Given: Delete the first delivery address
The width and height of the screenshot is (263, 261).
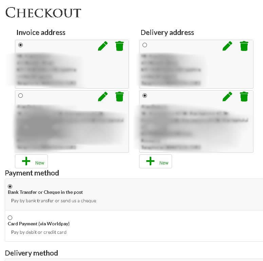Looking at the screenshot, I should tap(244, 46).
